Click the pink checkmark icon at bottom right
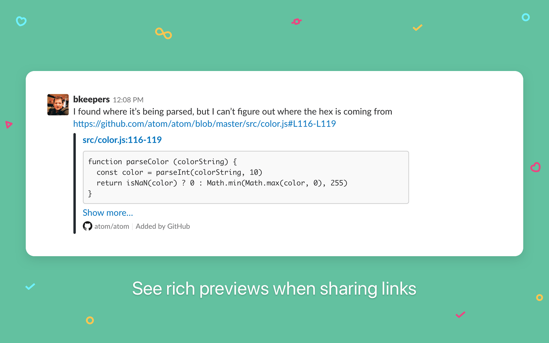Screen dimensions: 549x343 [460, 315]
